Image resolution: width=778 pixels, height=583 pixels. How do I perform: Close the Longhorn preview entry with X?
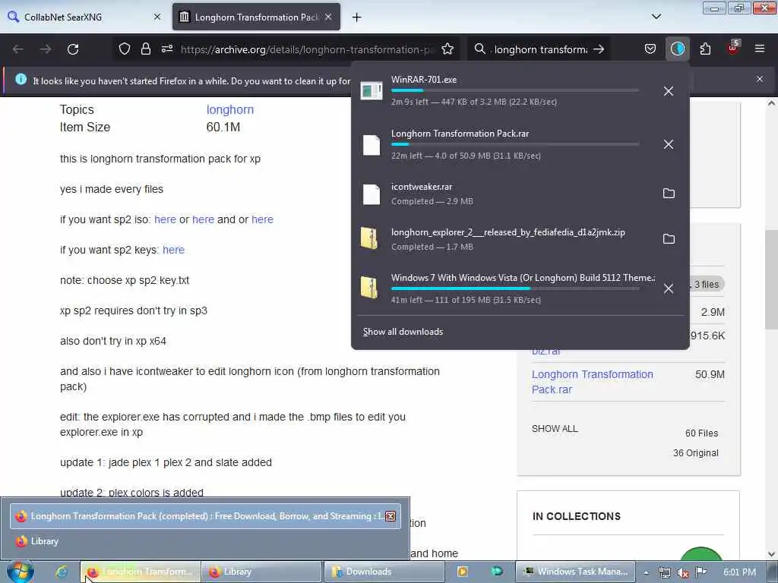[391, 516]
